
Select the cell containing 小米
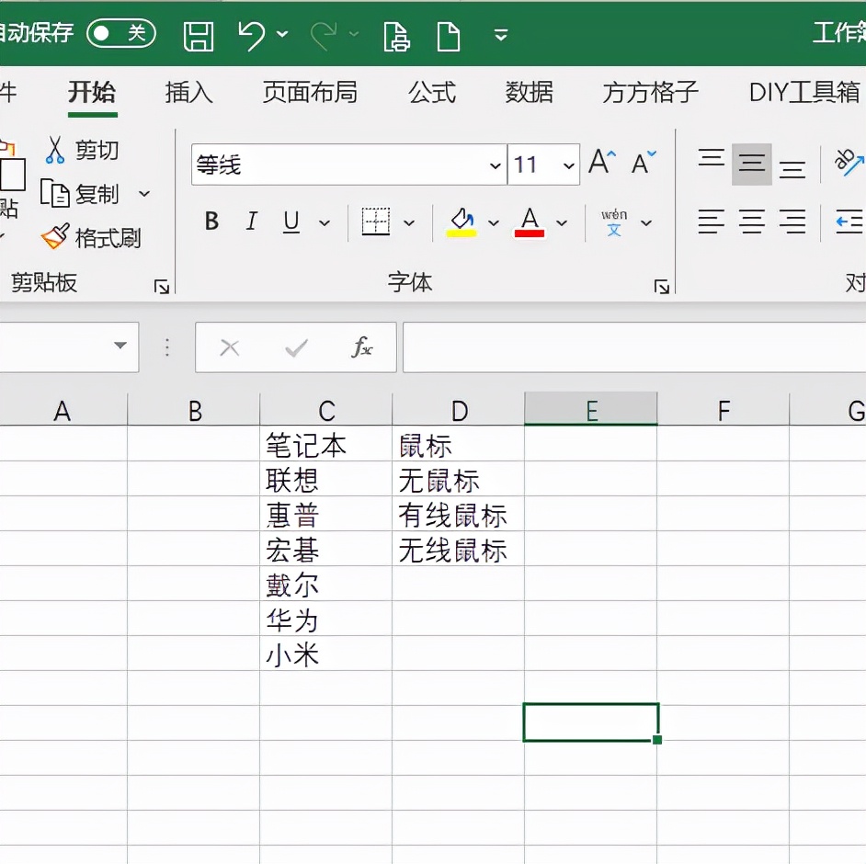[325, 654]
